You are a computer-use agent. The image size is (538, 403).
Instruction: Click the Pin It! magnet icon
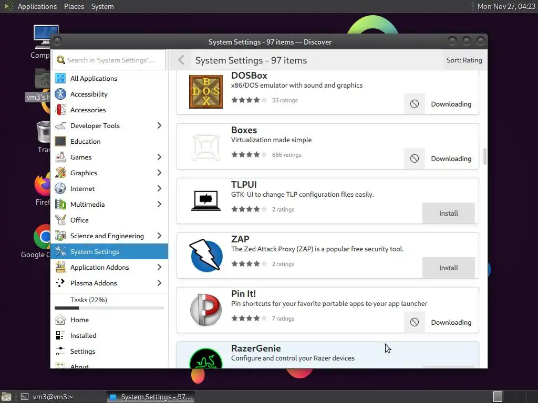206,310
